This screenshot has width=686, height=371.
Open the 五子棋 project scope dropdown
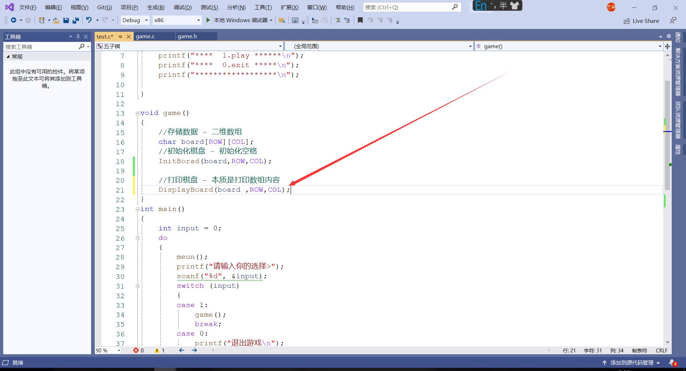[189, 46]
